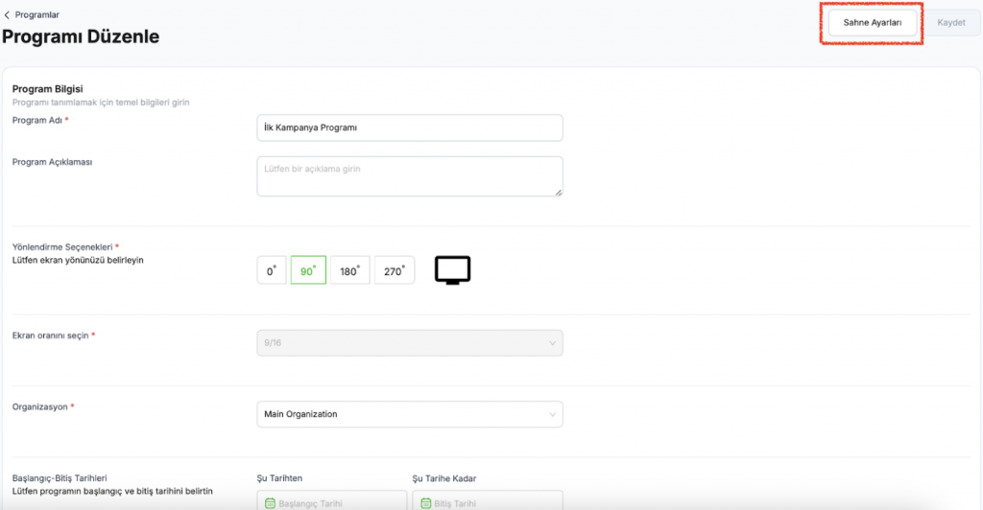Viewport: 983px width, 510px height.
Task: Go back via the Programlar breadcrumb link
Action: point(37,15)
